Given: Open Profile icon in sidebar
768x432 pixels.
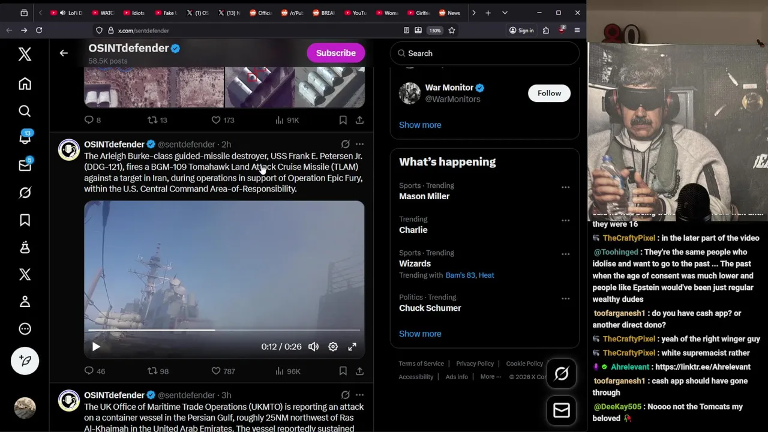Looking at the screenshot, I should click(x=25, y=302).
